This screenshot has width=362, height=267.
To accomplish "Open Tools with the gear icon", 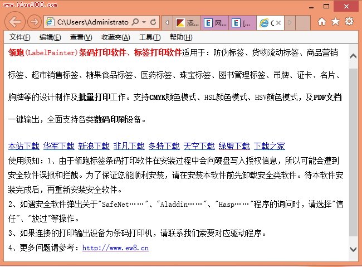I will click(x=349, y=22).
